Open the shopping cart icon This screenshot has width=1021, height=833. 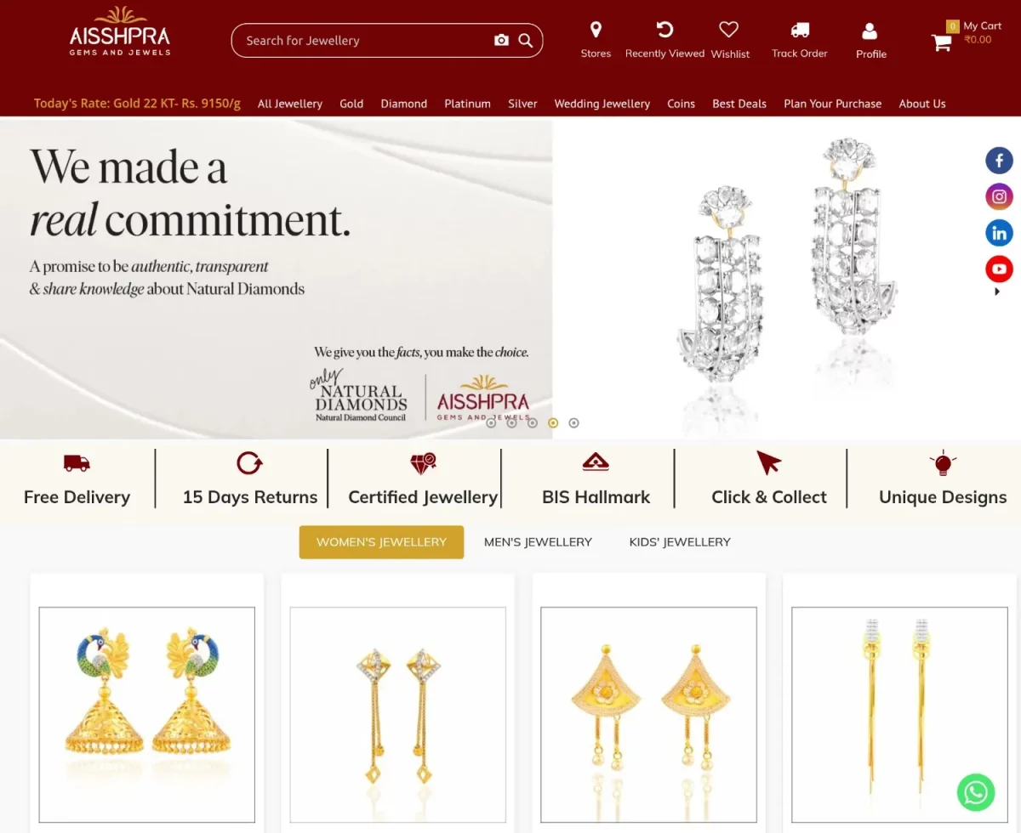tap(942, 42)
